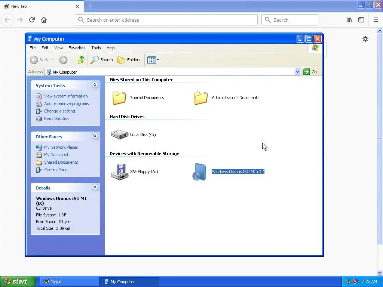
Task: Click My Computer taskbar button
Action: [129, 282]
